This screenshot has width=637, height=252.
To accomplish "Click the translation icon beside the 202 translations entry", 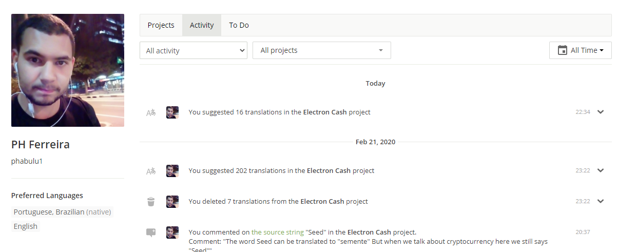I will tap(151, 171).
